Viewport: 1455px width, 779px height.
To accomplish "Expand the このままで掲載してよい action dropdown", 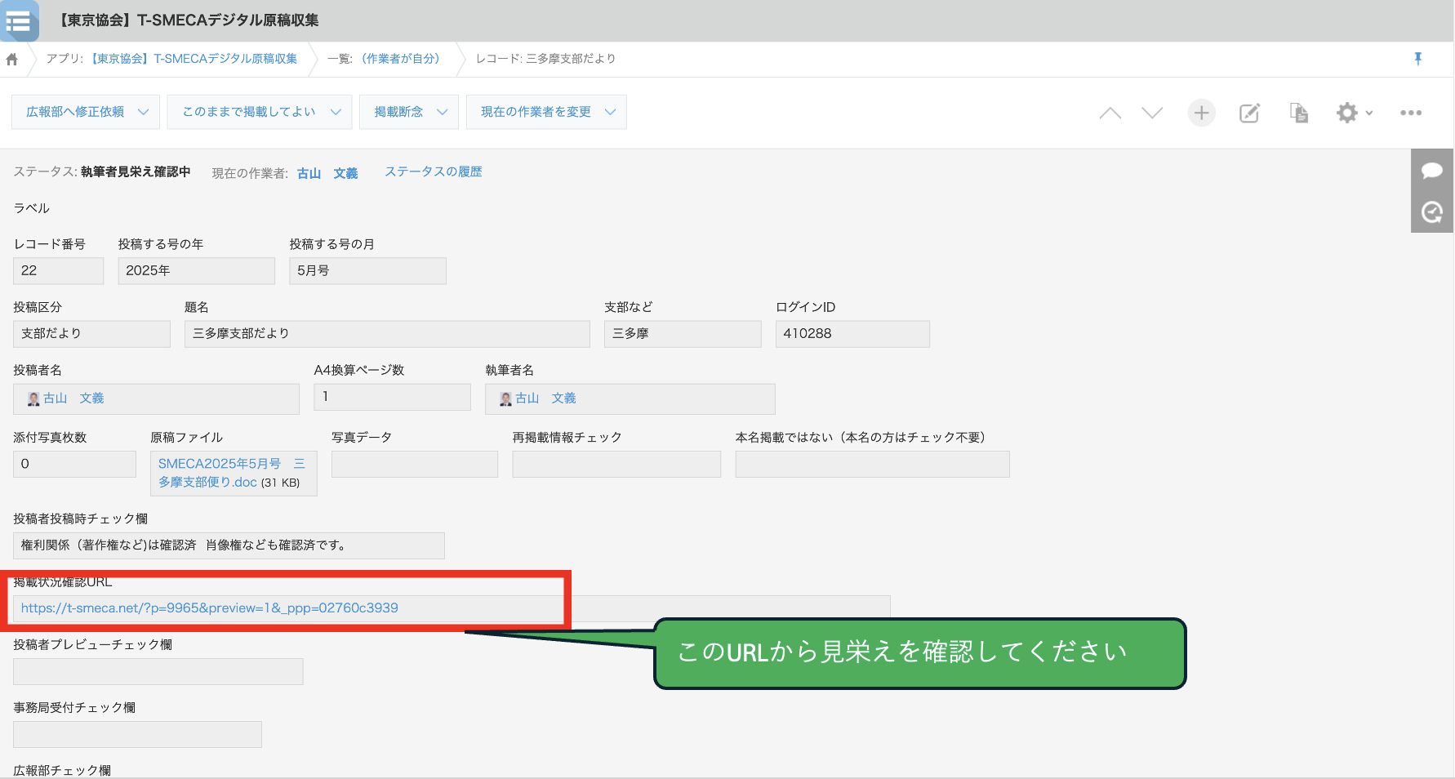I will [336, 112].
